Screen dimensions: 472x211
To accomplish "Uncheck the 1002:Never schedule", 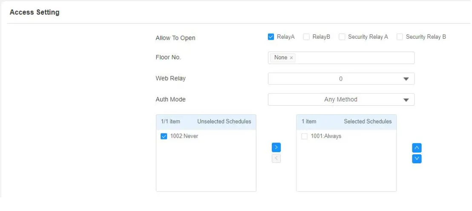I will (164, 136).
